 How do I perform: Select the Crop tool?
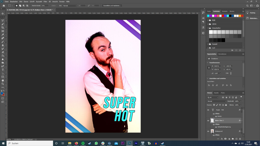[3, 28]
